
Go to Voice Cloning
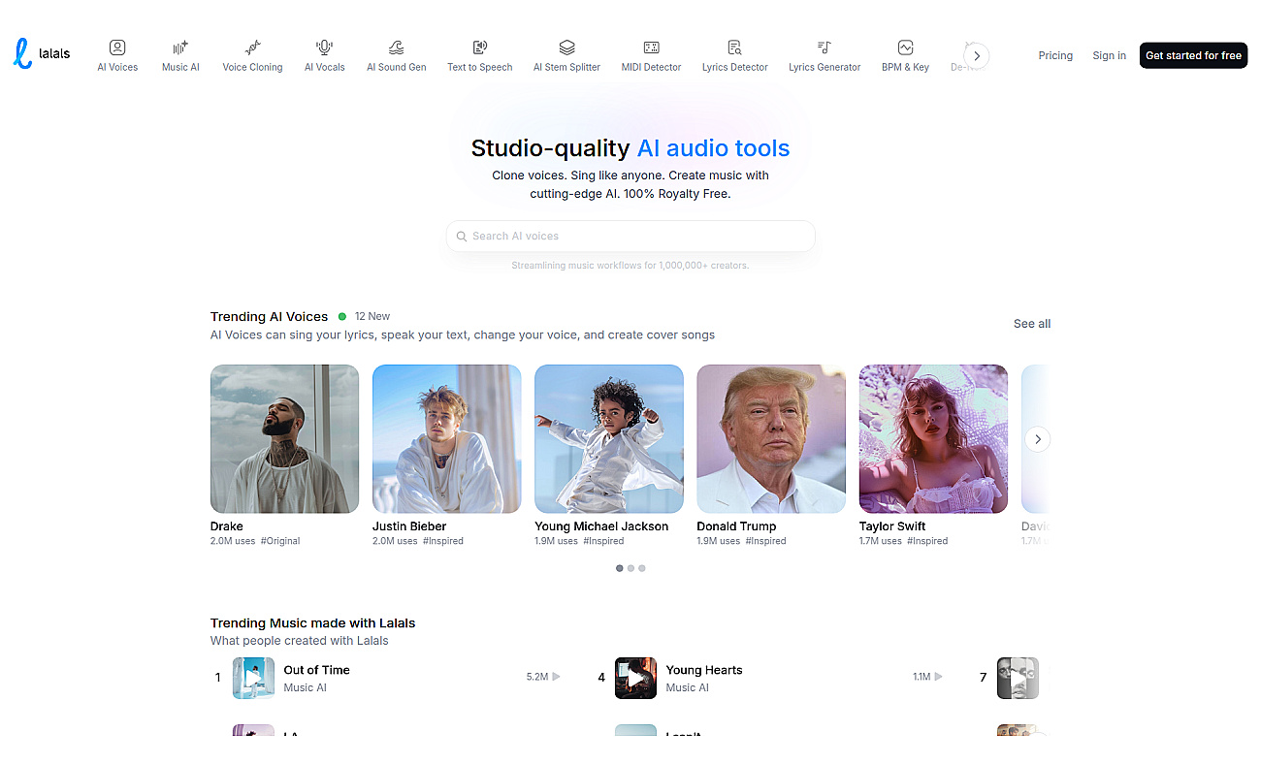point(252,55)
